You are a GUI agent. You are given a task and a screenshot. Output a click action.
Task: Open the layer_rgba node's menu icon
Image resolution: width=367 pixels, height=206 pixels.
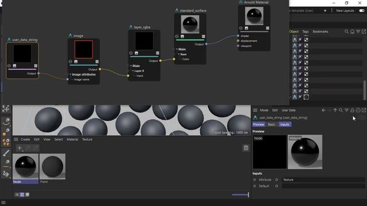point(158,53)
